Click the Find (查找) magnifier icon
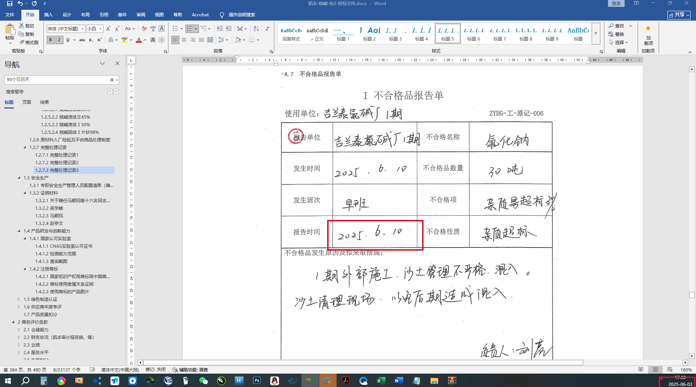The image size is (696, 387). pyautogui.click(x=611, y=26)
